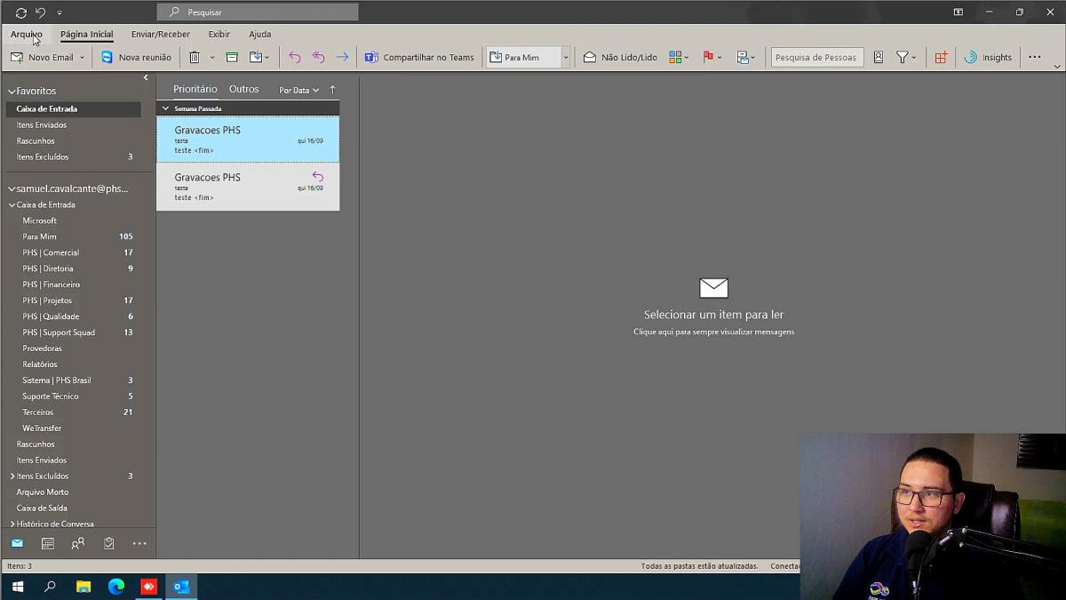The width and height of the screenshot is (1066, 600).
Task: Open more navigation options dots
Action: click(139, 543)
